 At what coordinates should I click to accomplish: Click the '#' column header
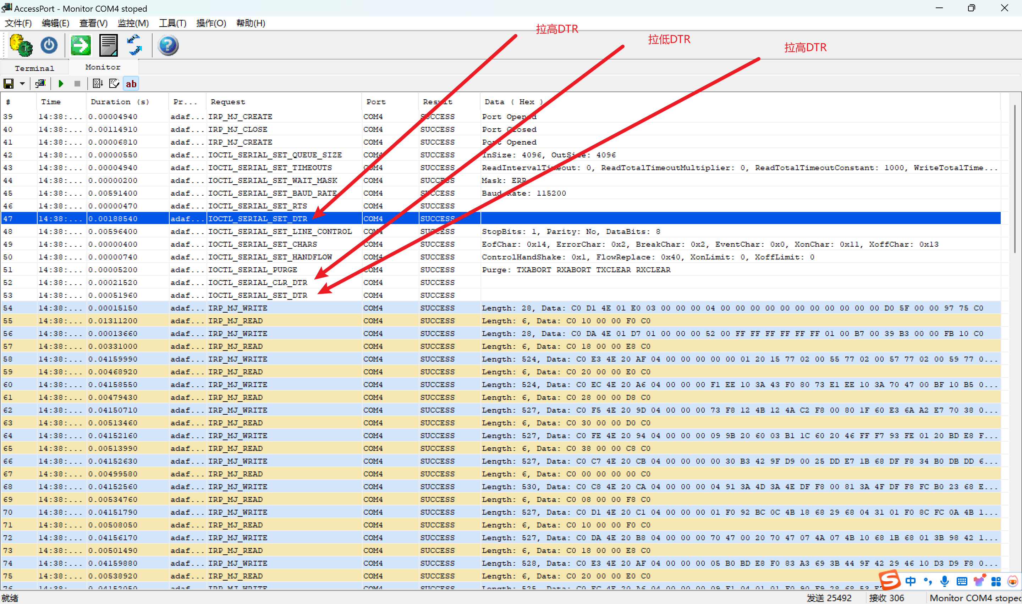(19, 102)
